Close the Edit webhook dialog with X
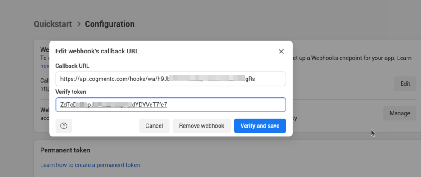The image size is (421, 177). pyautogui.click(x=281, y=51)
